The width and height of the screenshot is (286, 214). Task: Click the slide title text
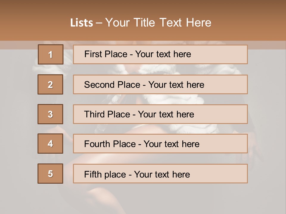point(141,23)
